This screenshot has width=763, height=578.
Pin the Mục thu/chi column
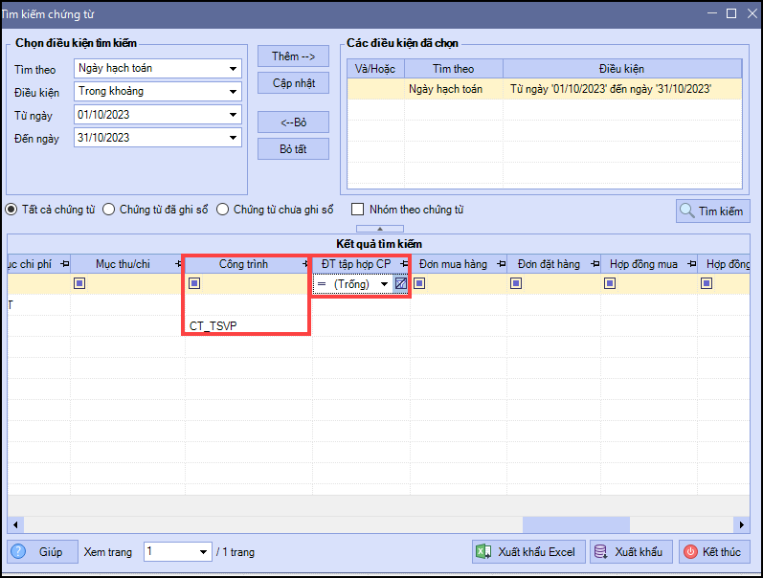click(178, 264)
